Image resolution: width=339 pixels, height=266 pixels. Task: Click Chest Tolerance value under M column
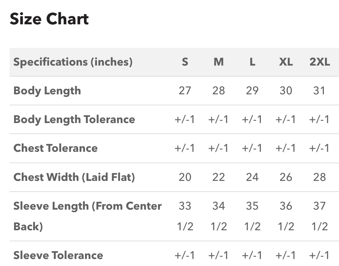click(219, 148)
